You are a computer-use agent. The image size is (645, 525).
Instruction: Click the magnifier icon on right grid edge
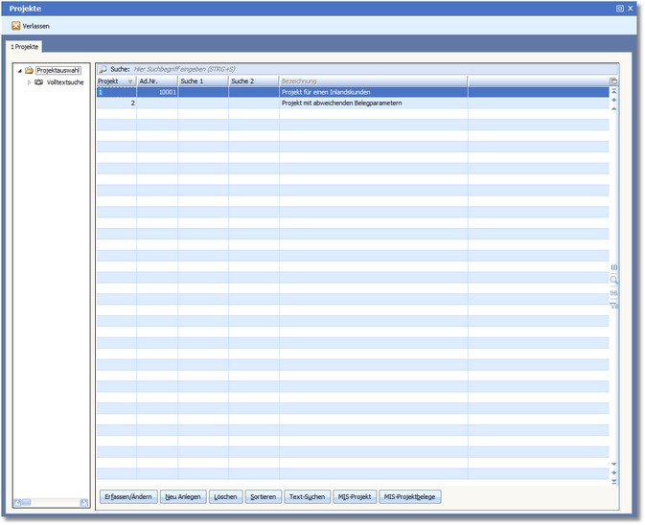pyautogui.click(x=613, y=280)
